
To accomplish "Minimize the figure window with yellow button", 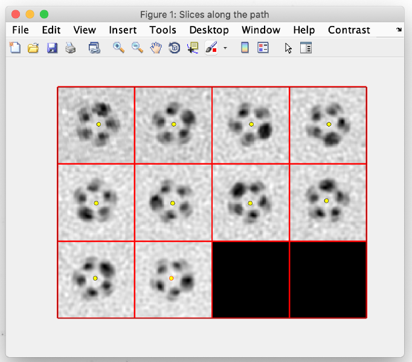I will pyautogui.click(x=30, y=14).
